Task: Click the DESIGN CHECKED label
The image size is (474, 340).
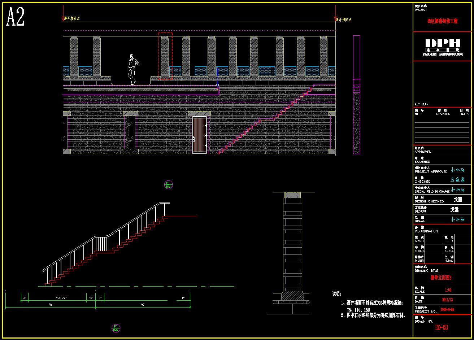Action: [429, 201]
